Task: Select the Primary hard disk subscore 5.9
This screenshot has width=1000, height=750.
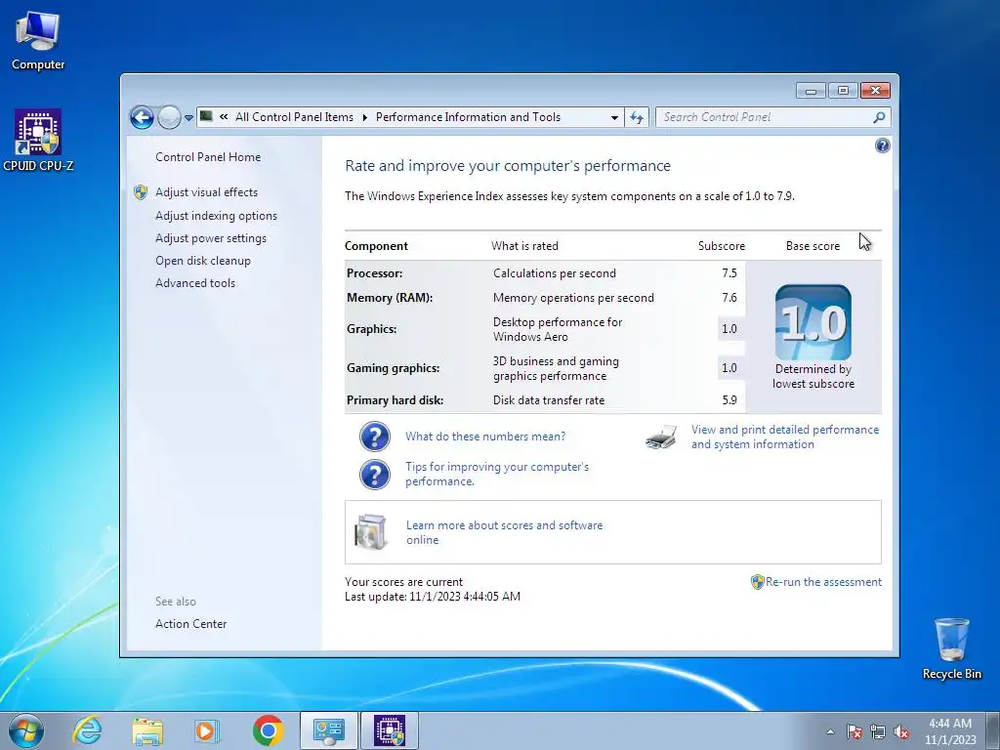Action: click(x=729, y=400)
